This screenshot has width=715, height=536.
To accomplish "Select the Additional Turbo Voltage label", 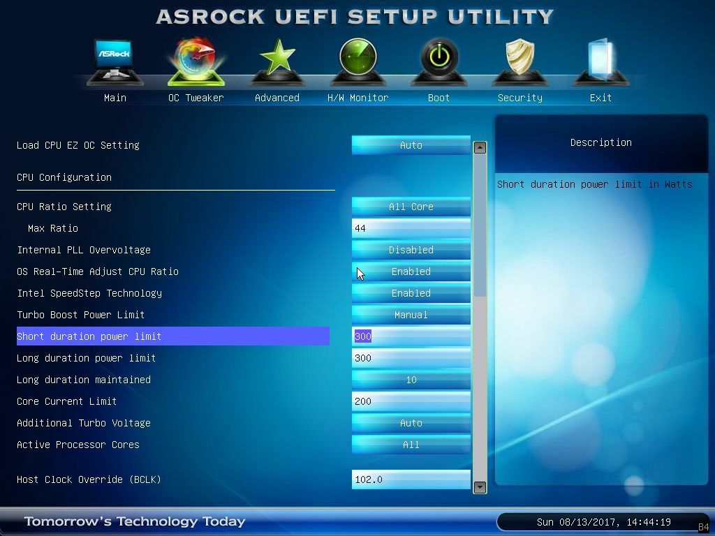I will 84,423.
